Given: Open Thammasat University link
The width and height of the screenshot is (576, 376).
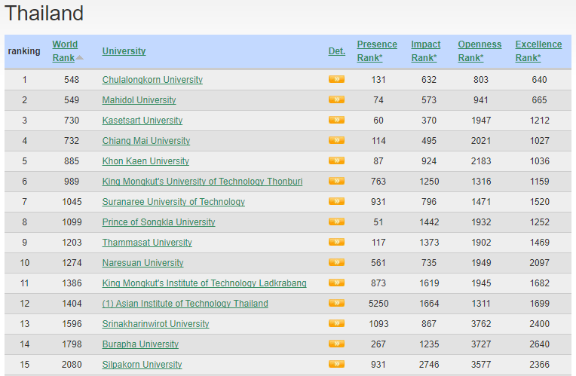Looking at the screenshot, I should [x=147, y=243].
